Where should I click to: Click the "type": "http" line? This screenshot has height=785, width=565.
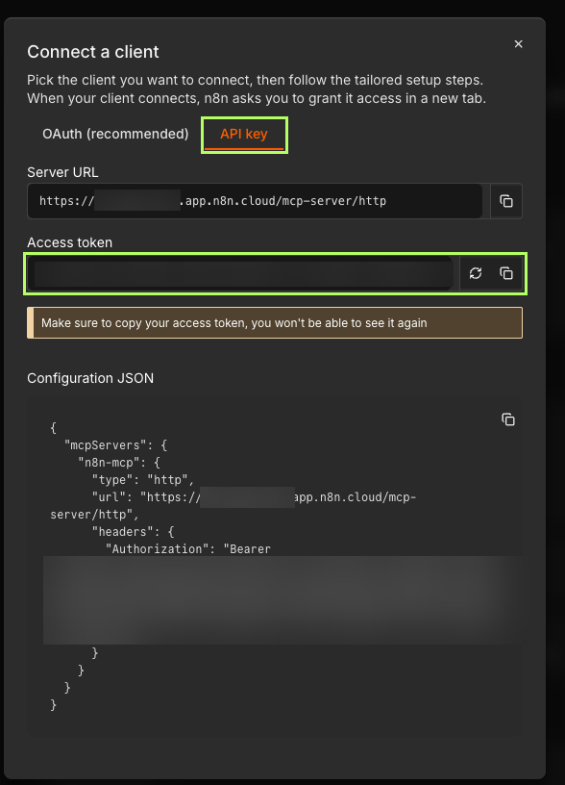(143, 480)
